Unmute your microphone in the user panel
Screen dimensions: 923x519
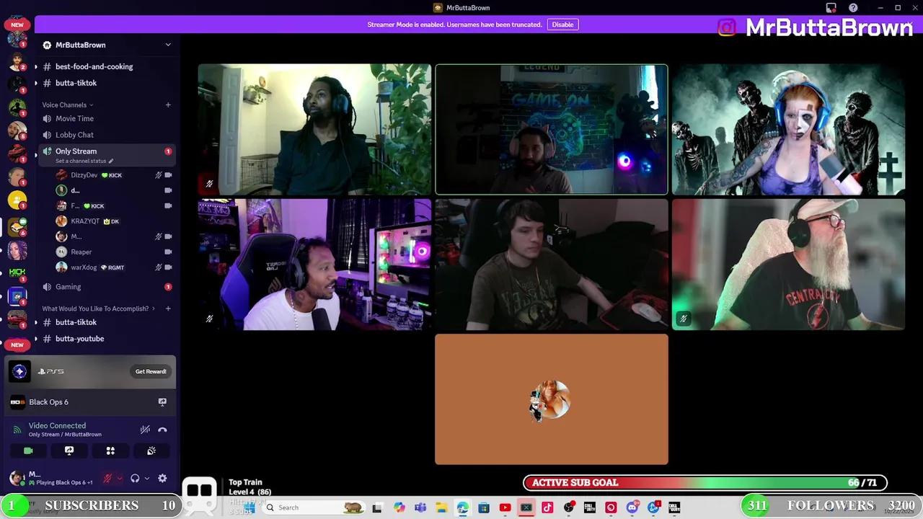(x=107, y=478)
